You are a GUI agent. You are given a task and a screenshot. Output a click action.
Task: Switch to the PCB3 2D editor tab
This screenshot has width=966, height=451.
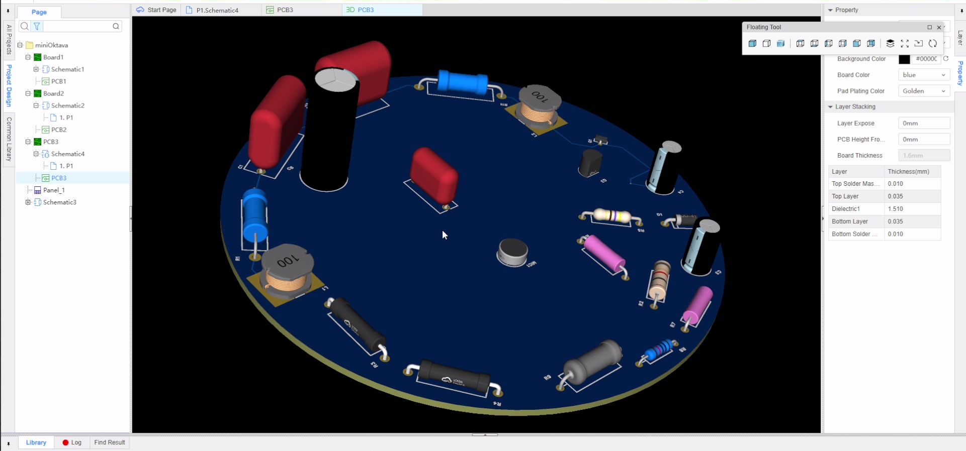[301, 10]
